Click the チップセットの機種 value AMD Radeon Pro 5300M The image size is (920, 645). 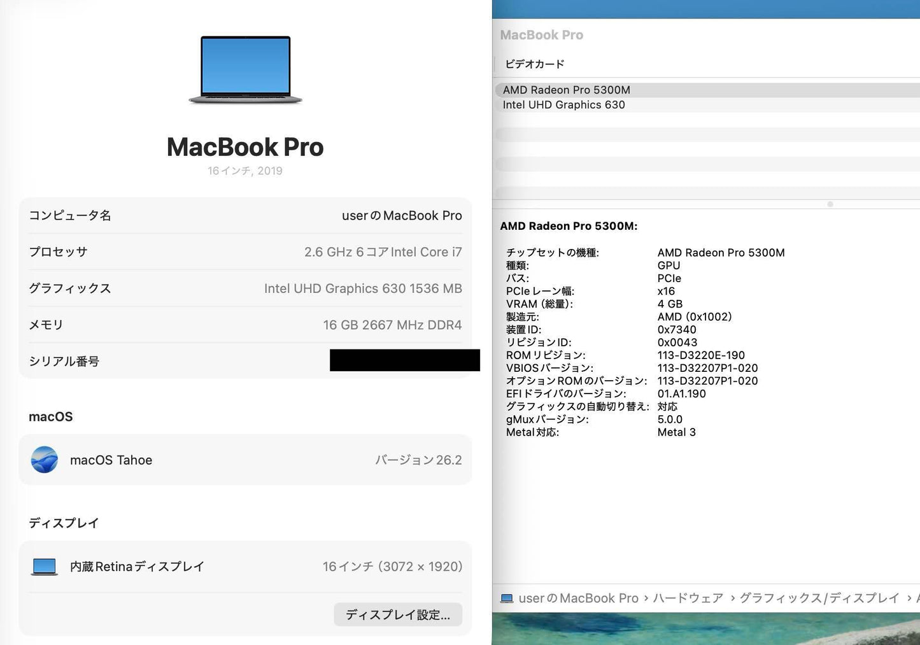(721, 253)
